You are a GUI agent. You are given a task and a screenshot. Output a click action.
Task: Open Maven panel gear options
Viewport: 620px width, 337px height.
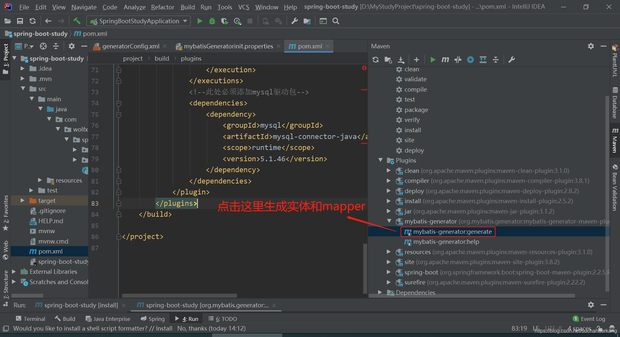coord(591,46)
